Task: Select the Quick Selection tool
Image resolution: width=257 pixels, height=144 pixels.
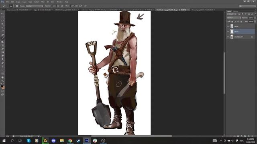Action: click(2, 24)
